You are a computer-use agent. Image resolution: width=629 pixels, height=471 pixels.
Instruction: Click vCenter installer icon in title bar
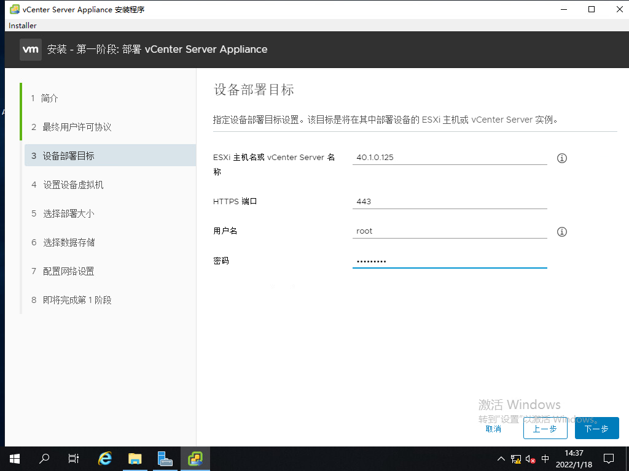pos(15,9)
